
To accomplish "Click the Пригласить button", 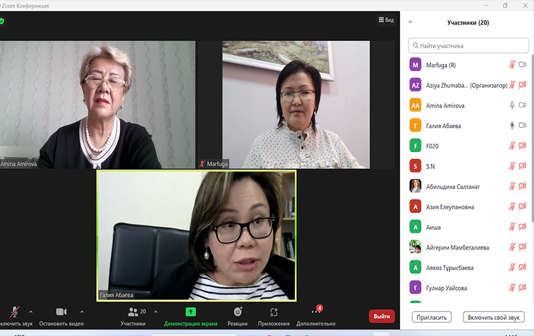I will 431,317.
